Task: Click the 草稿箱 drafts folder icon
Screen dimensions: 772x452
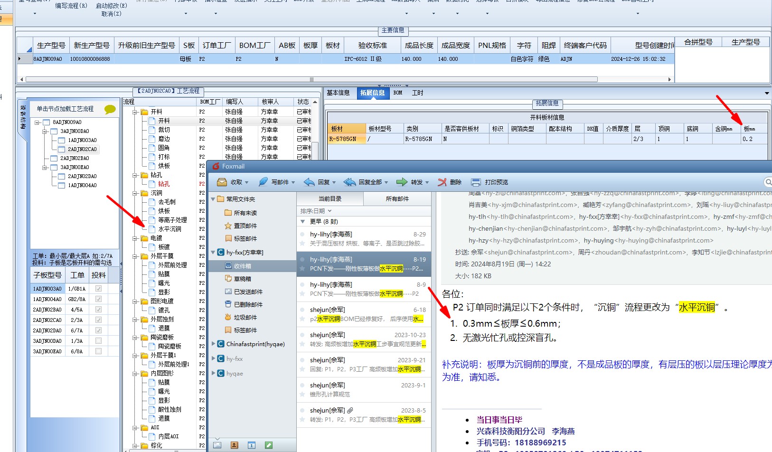Action: tap(228, 279)
